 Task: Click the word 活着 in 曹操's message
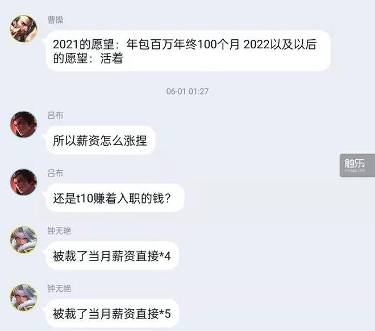point(112,59)
